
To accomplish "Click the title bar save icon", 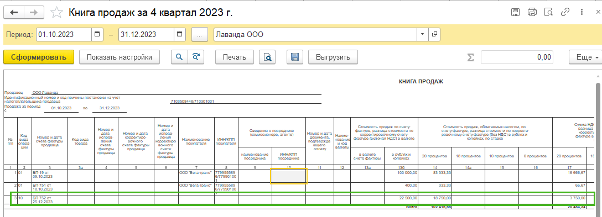I will point(516,12).
